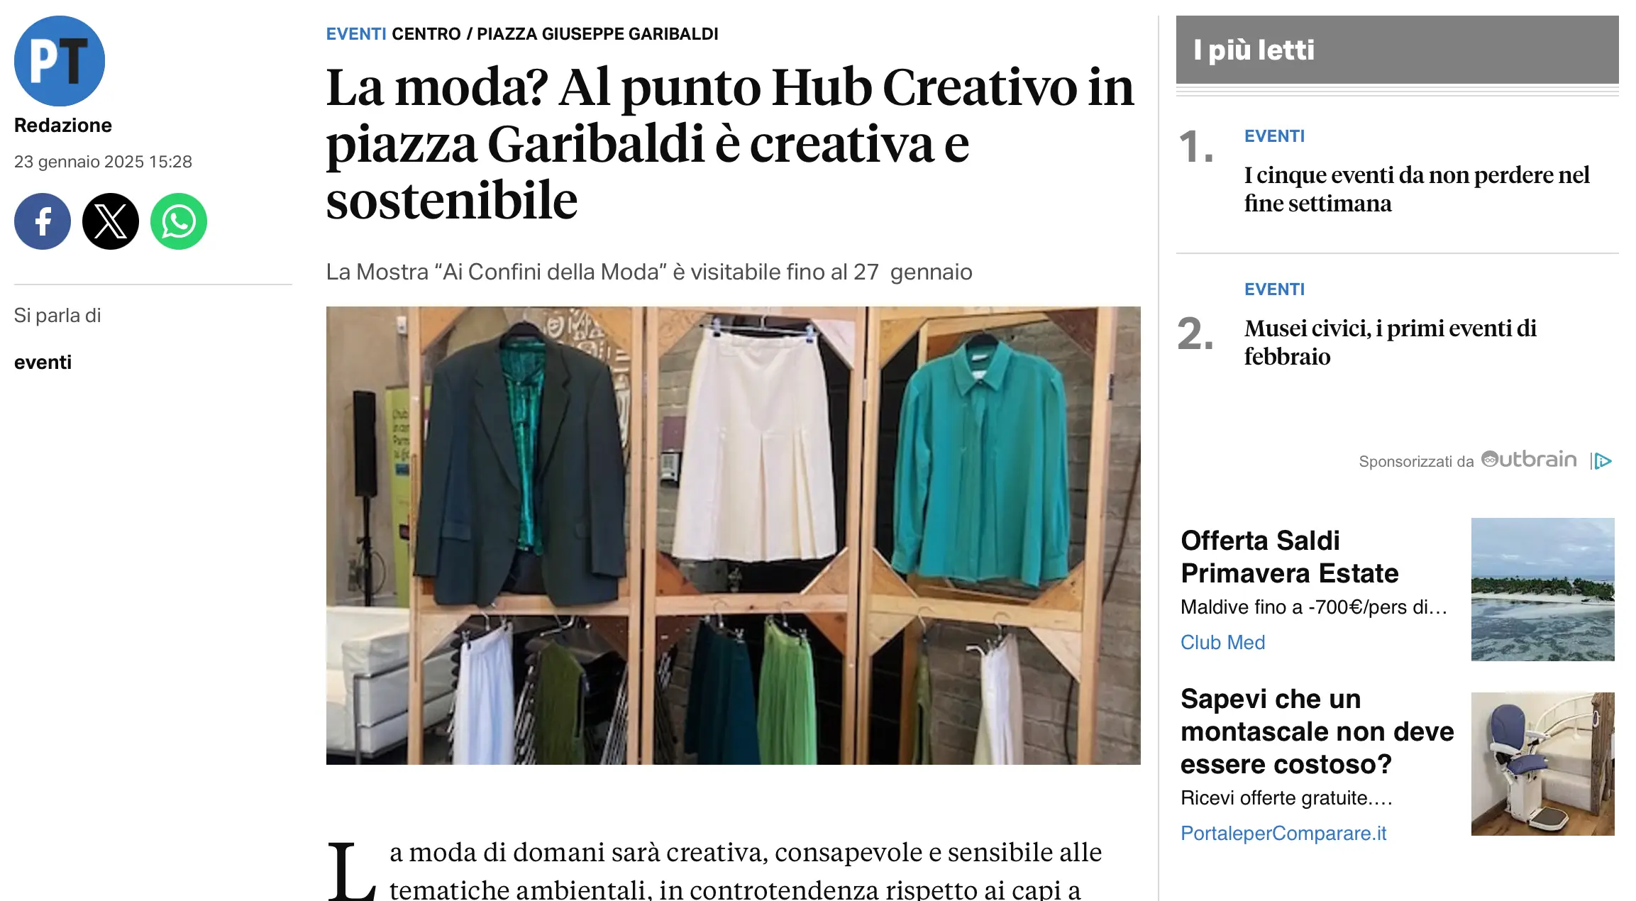Share article via WhatsApp

(x=179, y=221)
